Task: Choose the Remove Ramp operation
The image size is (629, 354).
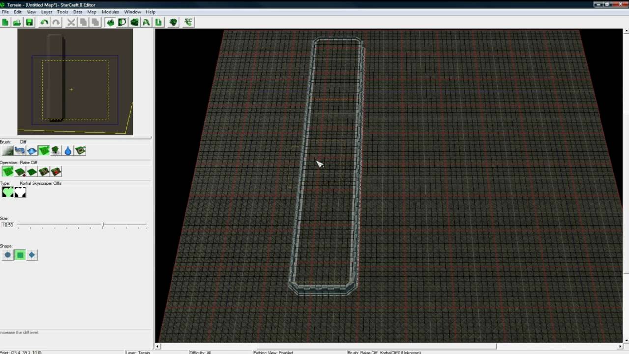Action: tap(56, 171)
